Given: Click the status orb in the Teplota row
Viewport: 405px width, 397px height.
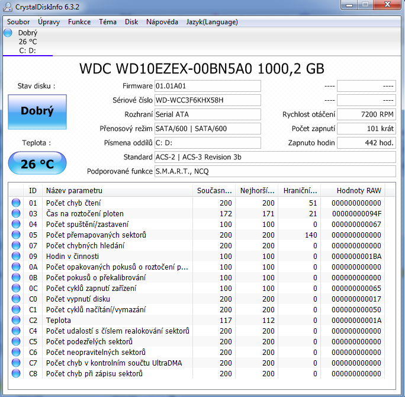Looking at the screenshot, I should pos(15,320).
